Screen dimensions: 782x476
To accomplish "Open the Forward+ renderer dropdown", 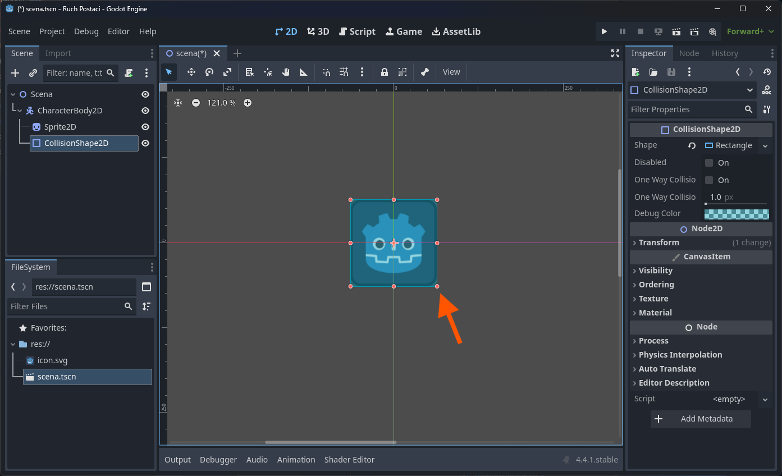I will click(x=750, y=31).
